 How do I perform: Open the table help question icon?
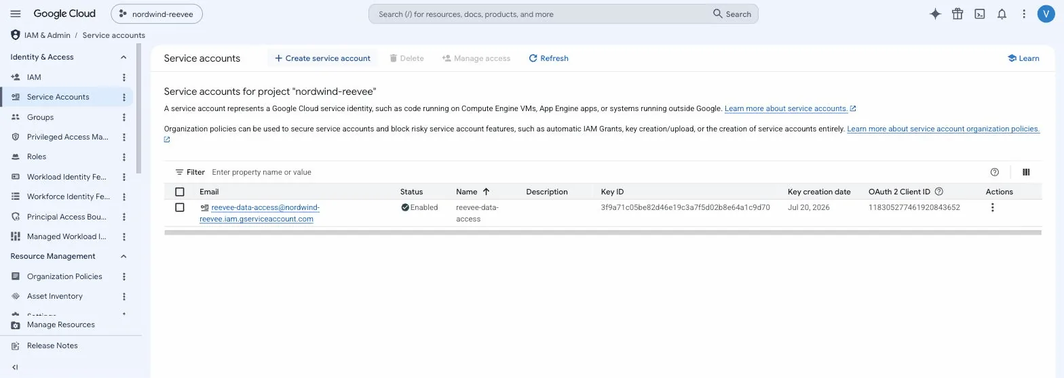995,172
